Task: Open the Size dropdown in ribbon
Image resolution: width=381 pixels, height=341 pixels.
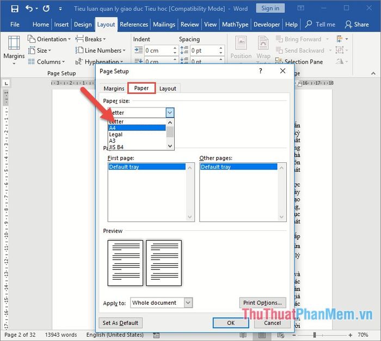Action: point(39,50)
